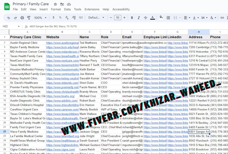Toggle italic formatting
This screenshot has width=228, height=154.
pyautogui.click(x=138, y=17)
